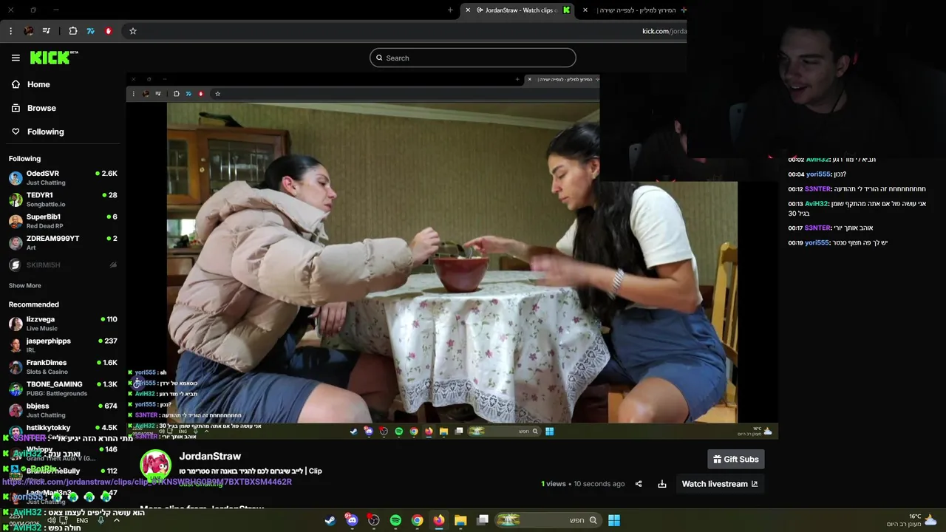Open the JordanStraw channel name link
Screen dimensions: 946x532
210,456
